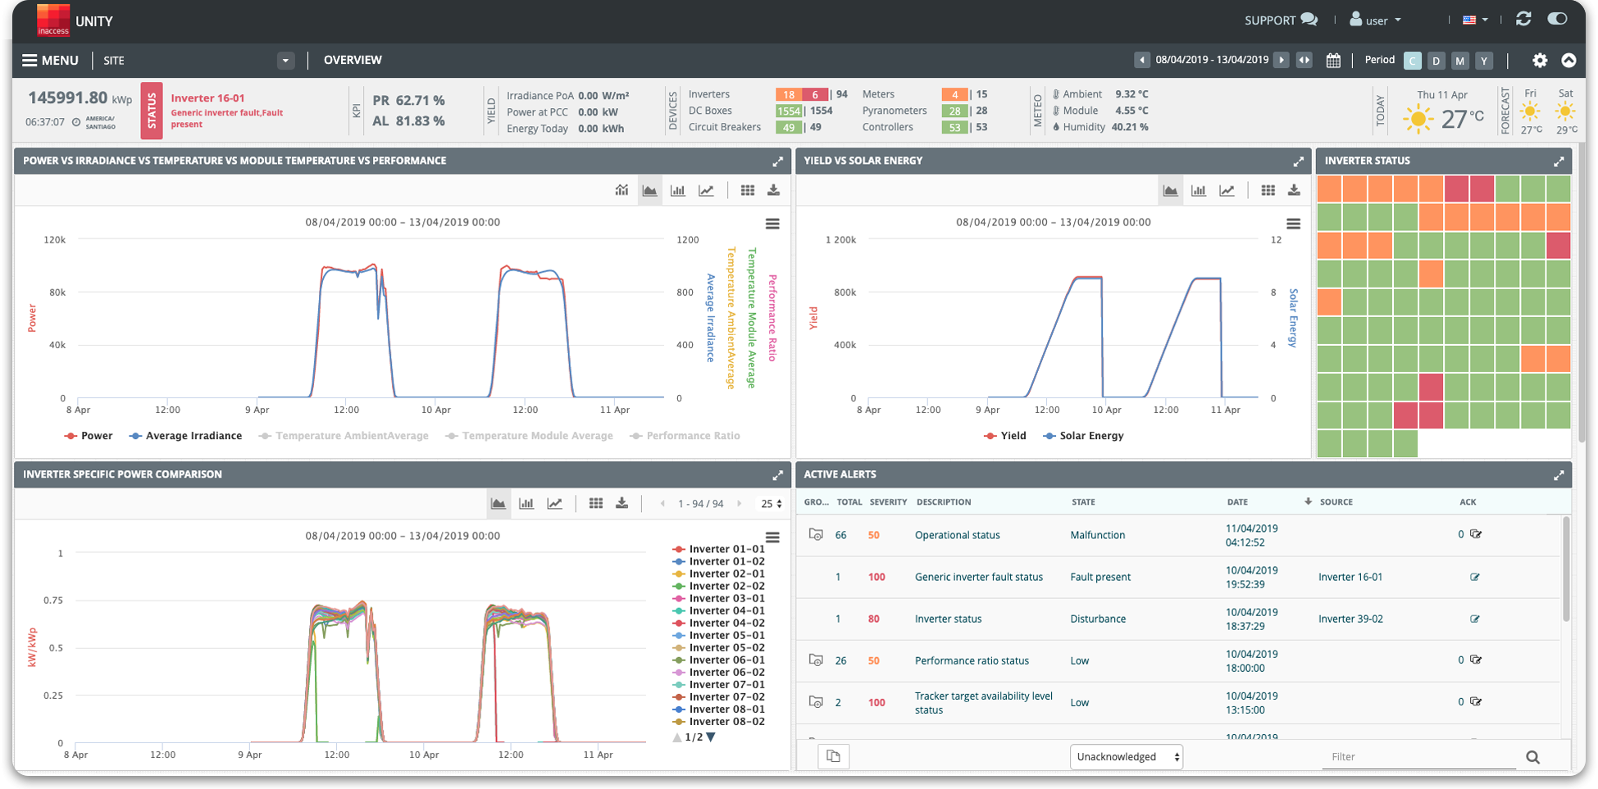Viewport: 1598px width, 789px height.
Task: Go to the previous date range arrow
Action: (x=1141, y=60)
